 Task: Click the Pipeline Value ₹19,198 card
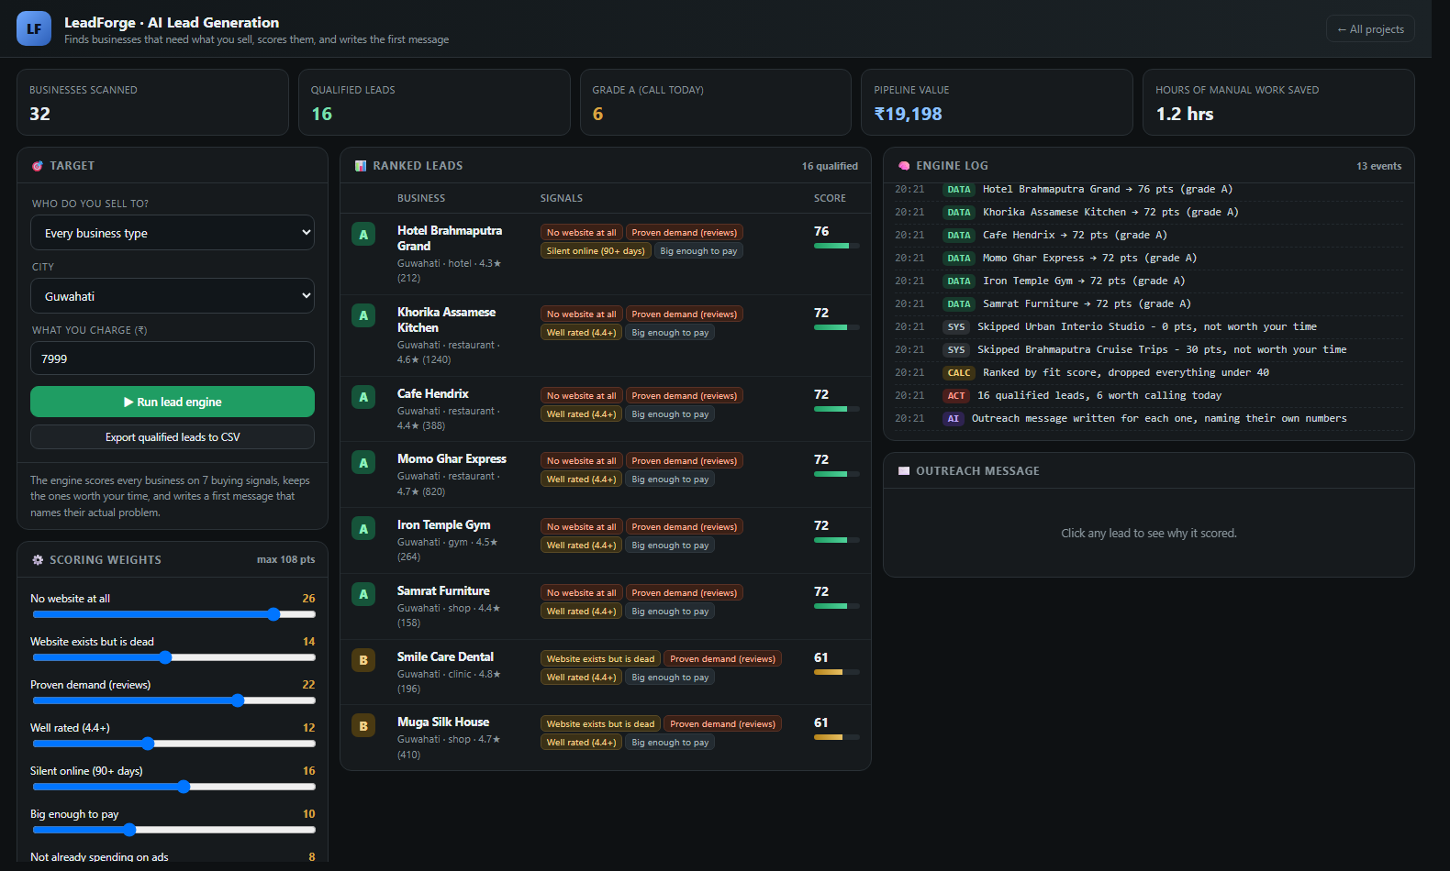point(997,103)
